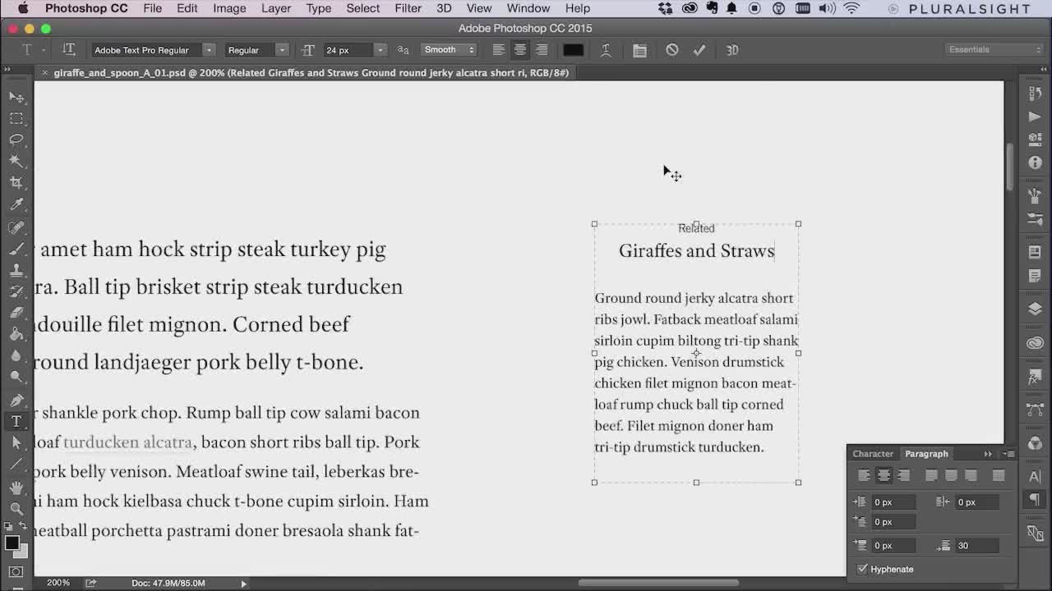Select the Path Selection tool
This screenshot has width=1052, height=591.
point(16,443)
